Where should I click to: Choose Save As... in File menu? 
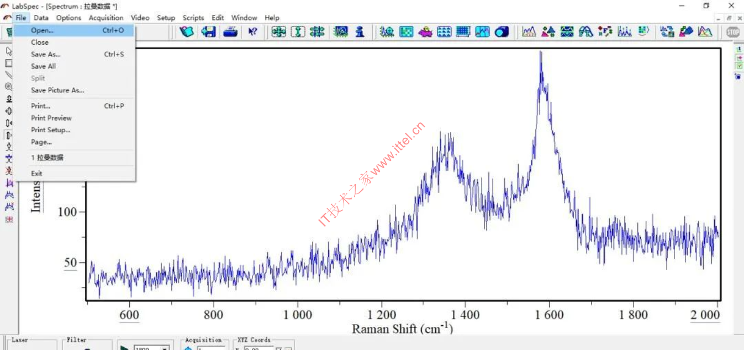(45, 54)
